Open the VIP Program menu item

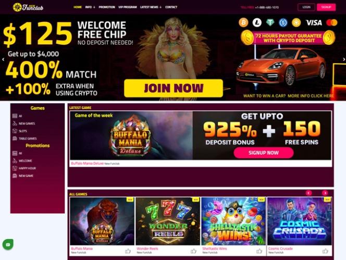click(128, 7)
